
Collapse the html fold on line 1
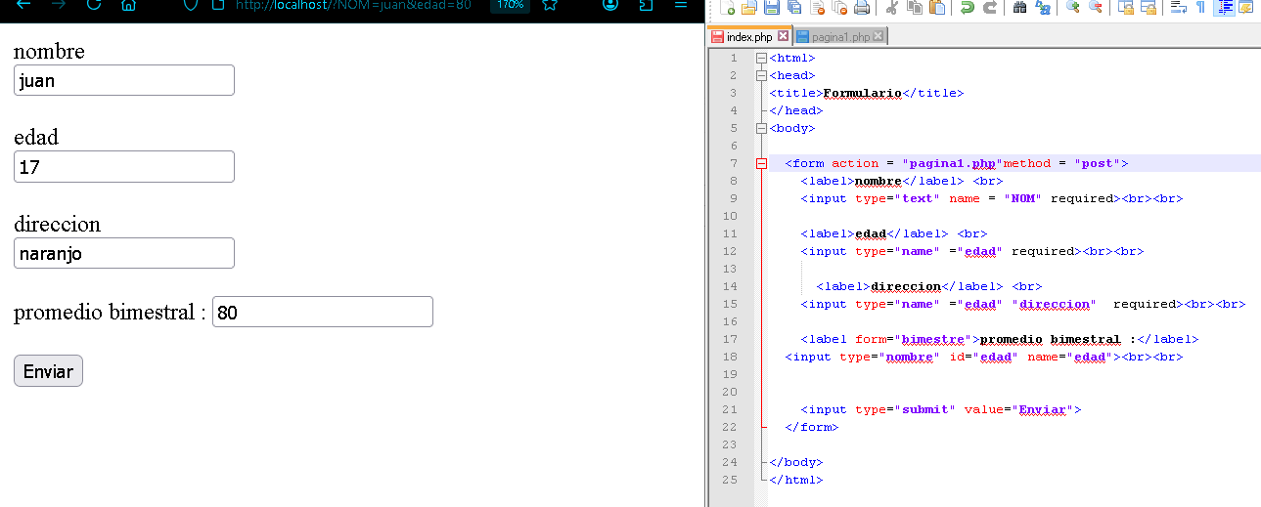click(x=761, y=59)
